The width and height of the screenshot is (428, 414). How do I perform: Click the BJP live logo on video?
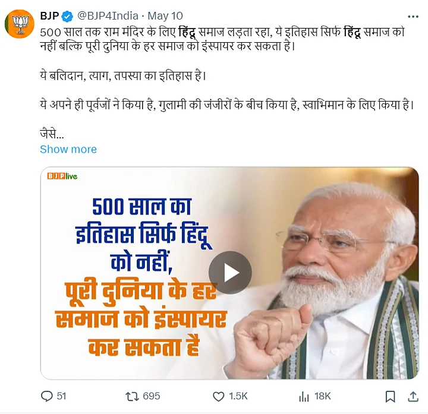pyautogui.click(x=62, y=176)
